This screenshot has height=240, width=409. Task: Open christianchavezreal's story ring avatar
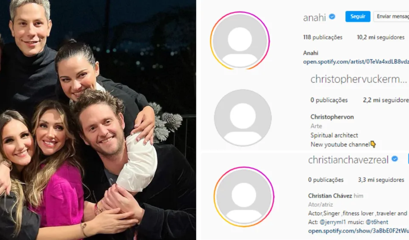click(244, 197)
